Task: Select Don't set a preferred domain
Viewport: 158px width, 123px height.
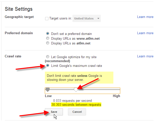Action: 48,33
